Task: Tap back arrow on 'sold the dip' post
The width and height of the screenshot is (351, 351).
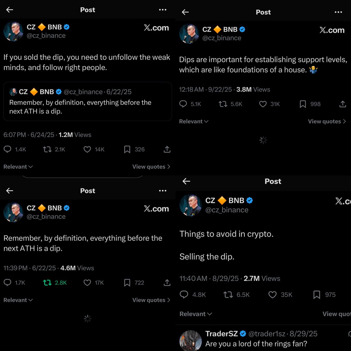Action: tap(10, 10)
